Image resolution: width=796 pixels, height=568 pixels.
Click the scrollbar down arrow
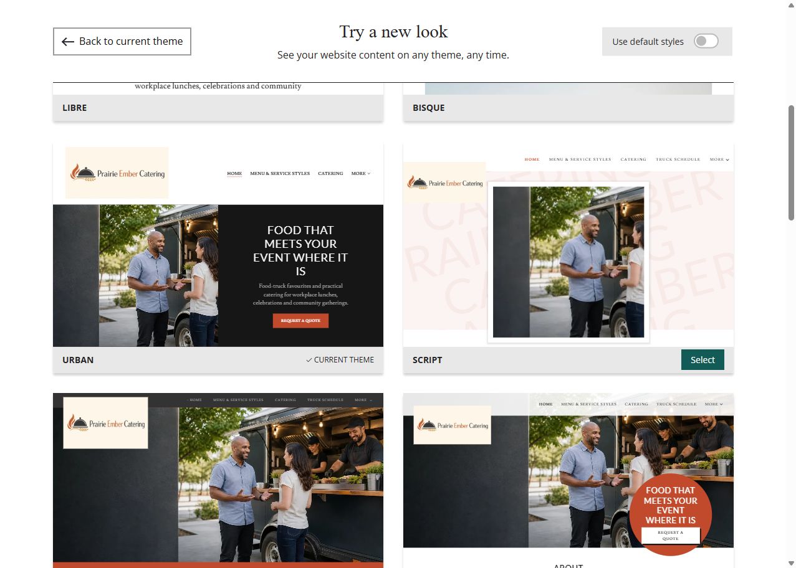click(x=791, y=563)
